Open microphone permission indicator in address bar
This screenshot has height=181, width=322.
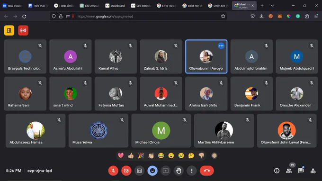click(73, 16)
